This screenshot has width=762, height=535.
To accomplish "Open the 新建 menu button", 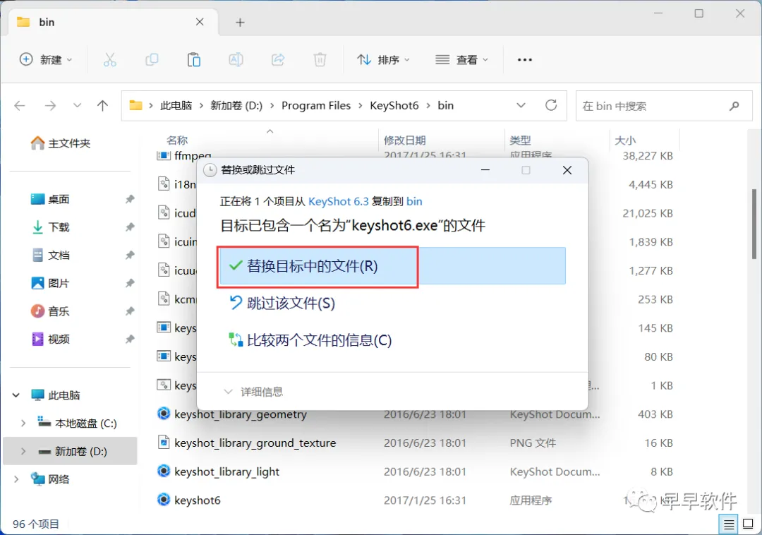I will click(x=46, y=60).
